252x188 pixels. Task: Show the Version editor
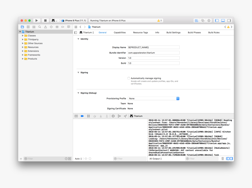(x=209, y=21)
